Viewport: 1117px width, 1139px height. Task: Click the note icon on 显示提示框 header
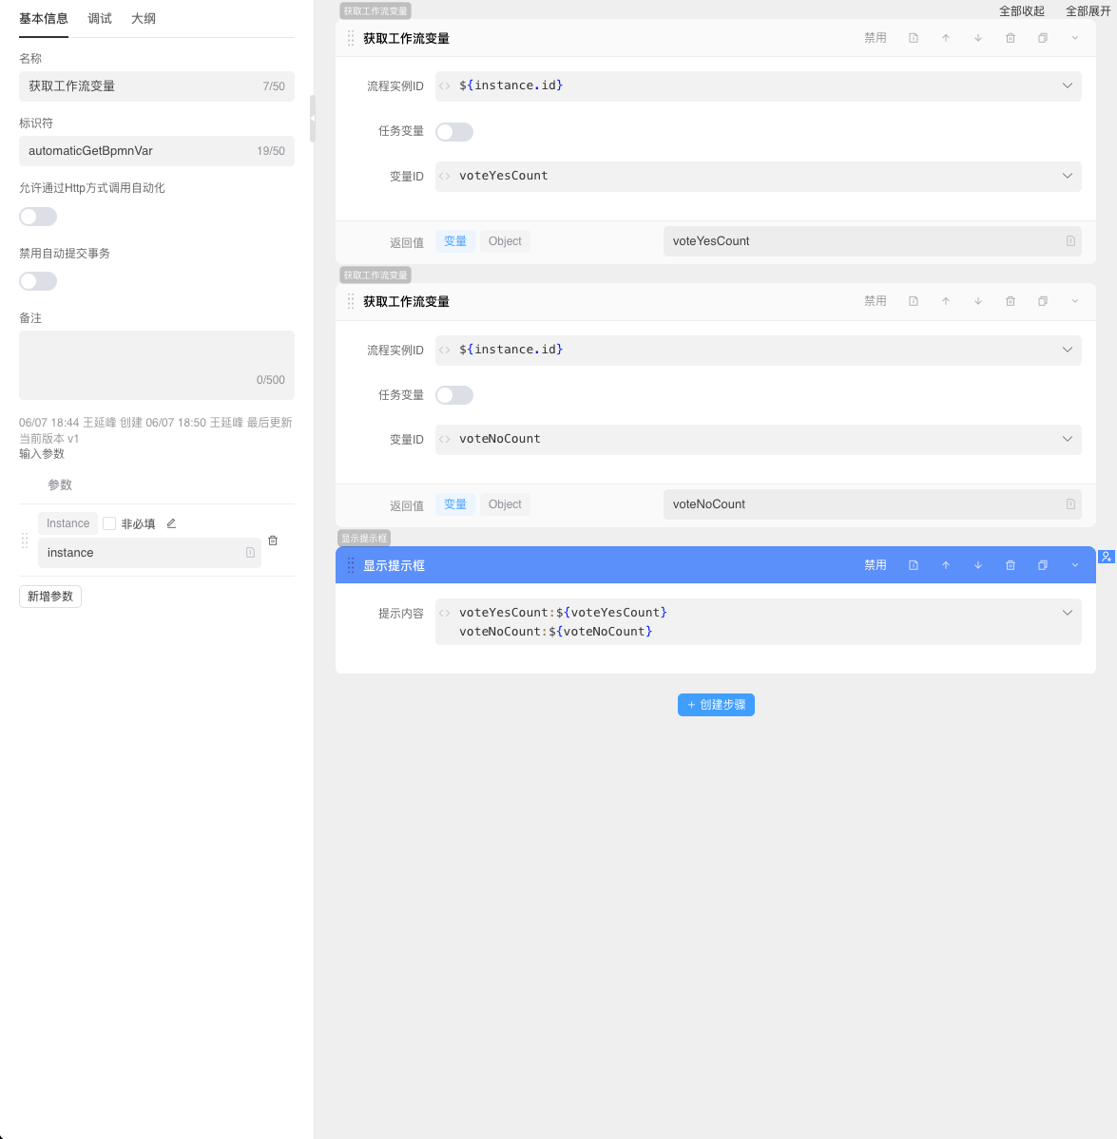coord(914,565)
